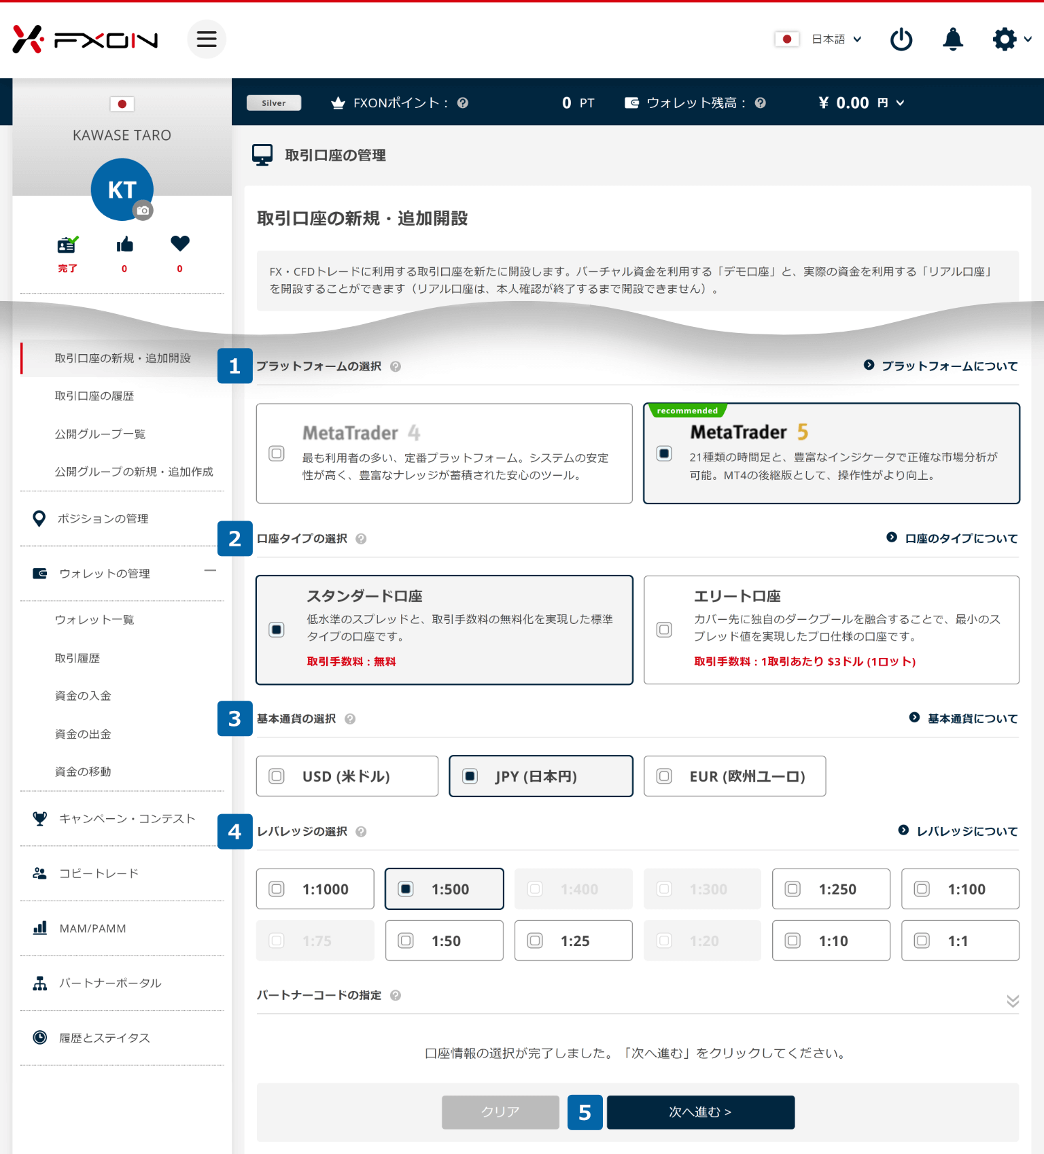Click the ポジションの管理 pin icon
This screenshot has height=1154, width=1044.
pos(39,519)
